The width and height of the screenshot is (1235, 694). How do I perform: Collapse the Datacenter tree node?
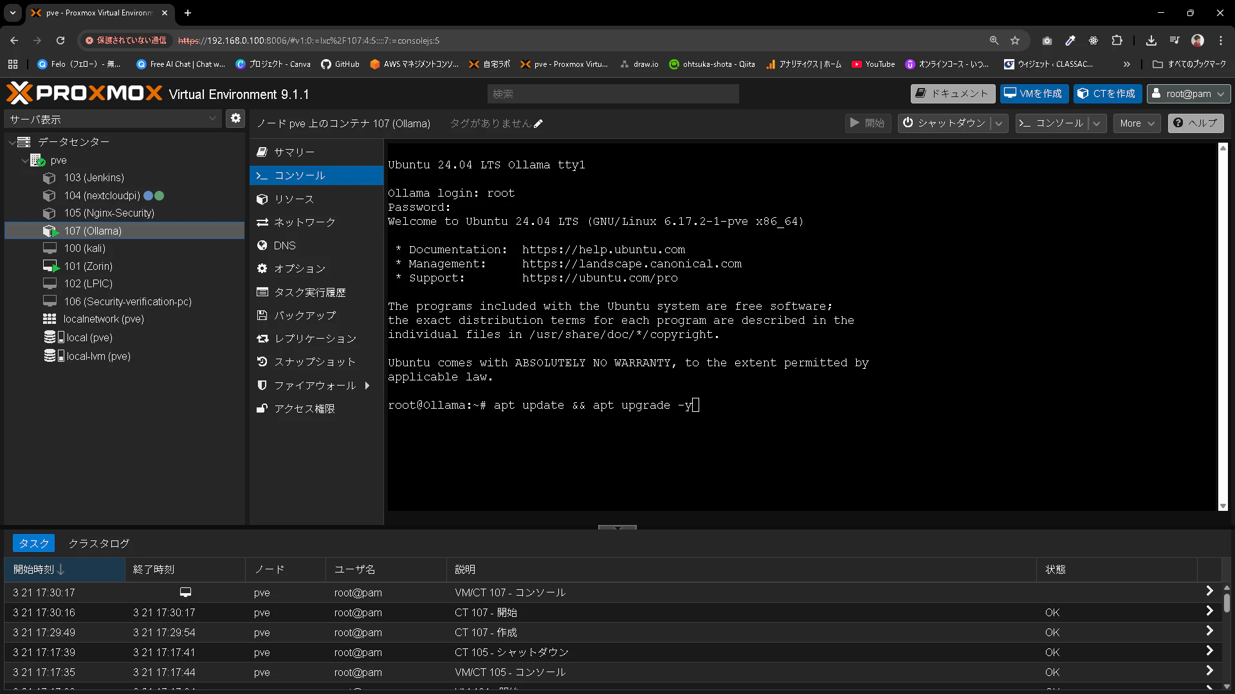pyautogui.click(x=12, y=142)
